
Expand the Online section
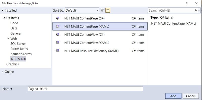[3, 72]
